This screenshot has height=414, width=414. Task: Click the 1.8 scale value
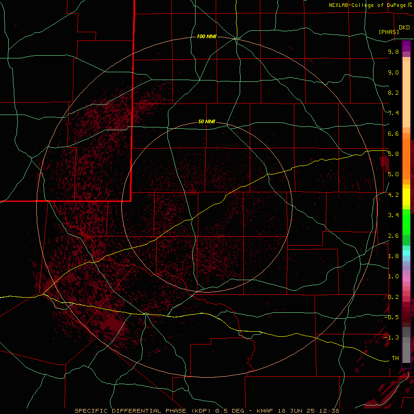393,256
